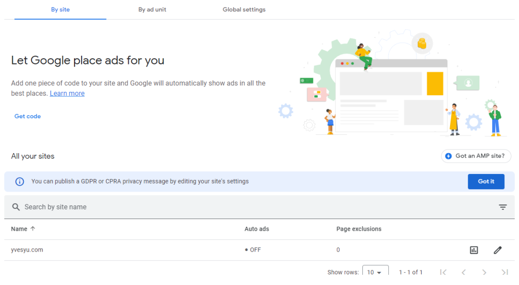The width and height of the screenshot is (519, 285).
Task: Click the 1 - 1 of 1 pagination text
Action: click(x=411, y=272)
